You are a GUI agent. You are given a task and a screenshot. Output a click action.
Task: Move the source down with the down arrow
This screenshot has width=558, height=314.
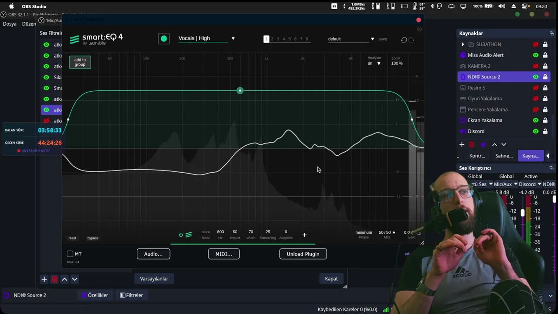point(504,144)
